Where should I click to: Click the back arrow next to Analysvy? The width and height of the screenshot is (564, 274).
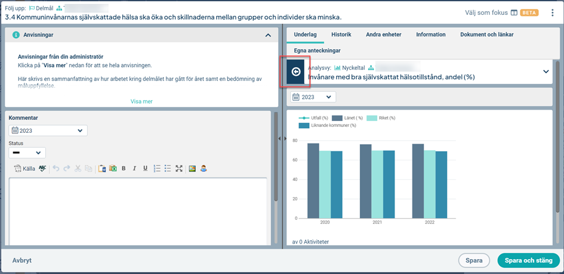(295, 72)
